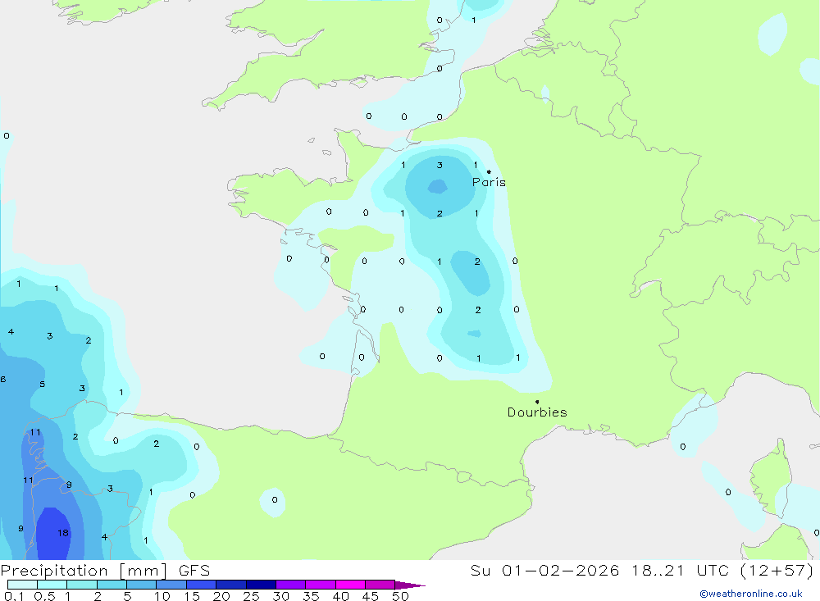Screen dimensions: 820x601
Task: Pick the 0.1–0.5 mm legend swatch
Action: (x=22, y=585)
